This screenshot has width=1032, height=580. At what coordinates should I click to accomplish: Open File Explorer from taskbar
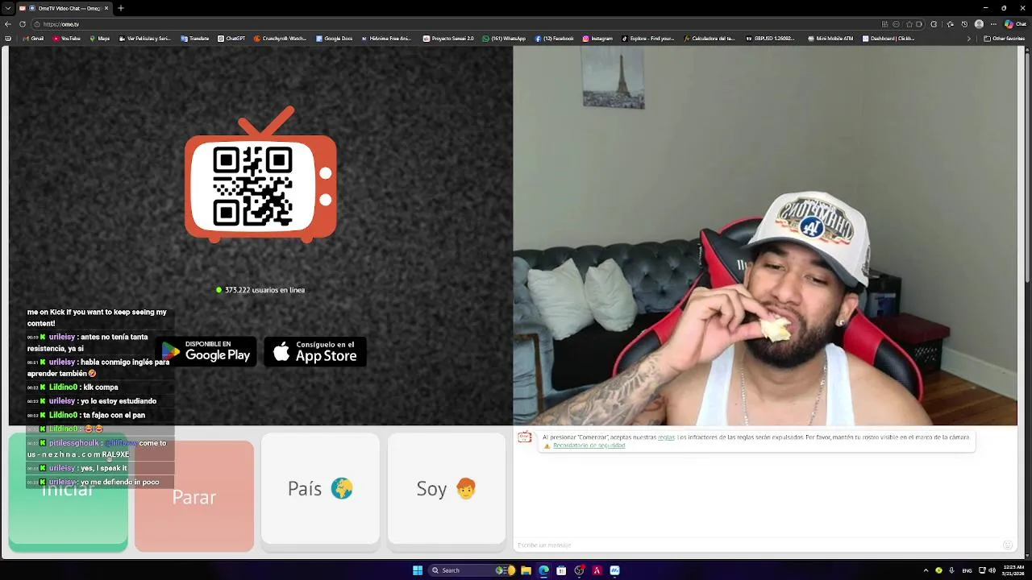click(x=526, y=570)
